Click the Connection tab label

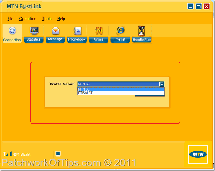[x=12, y=40]
